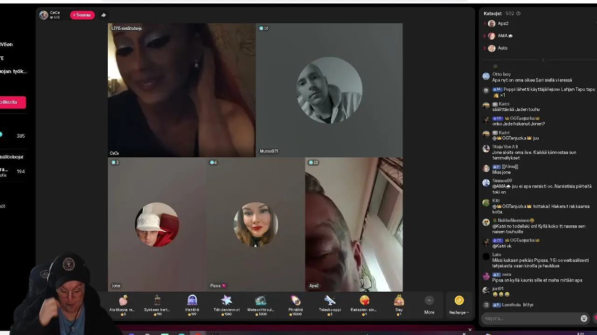
Task: Open Otto boy's avatar in chat
Action: (x=486, y=76)
